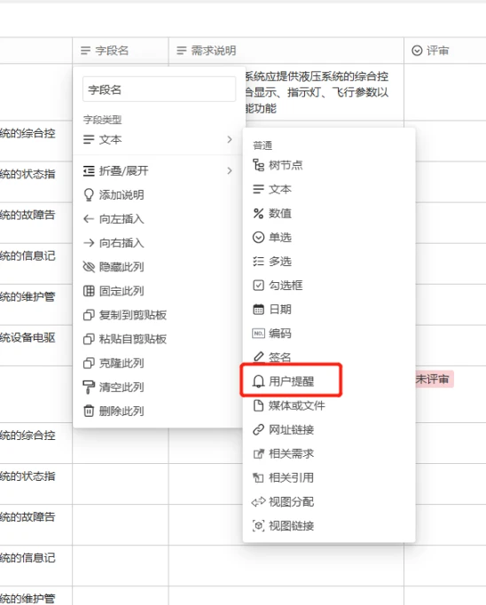Select the 网址链接 link icon
Image resolution: width=486 pixels, height=605 pixels.
click(x=258, y=429)
